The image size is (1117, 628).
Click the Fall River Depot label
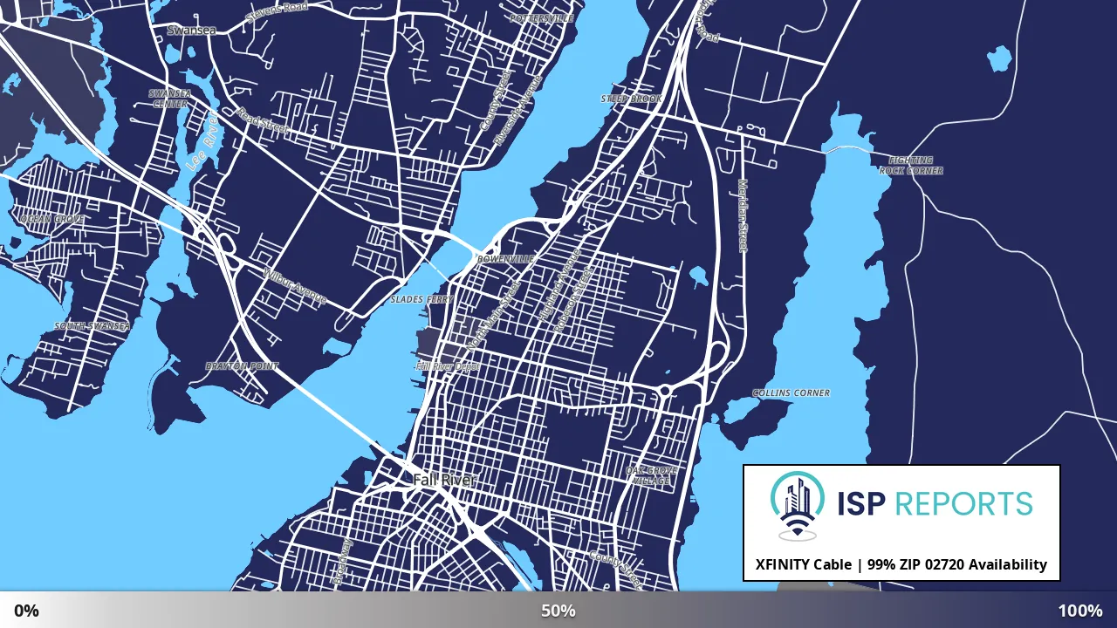[447, 366]
